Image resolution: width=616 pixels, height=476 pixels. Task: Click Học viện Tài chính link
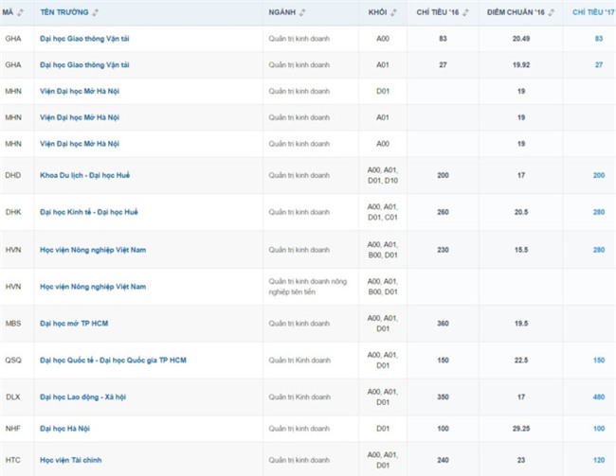72,460
